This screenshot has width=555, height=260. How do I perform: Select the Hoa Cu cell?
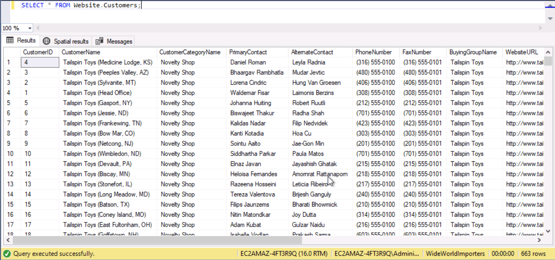[321, 133]
